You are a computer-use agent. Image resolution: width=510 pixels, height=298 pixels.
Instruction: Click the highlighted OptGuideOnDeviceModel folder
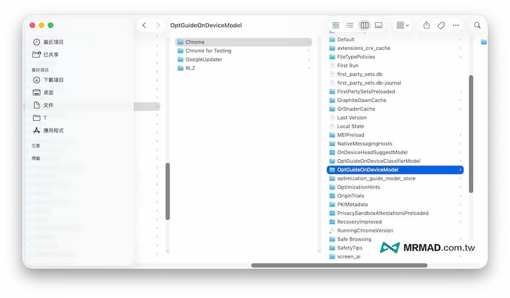[x=395, y=169]
